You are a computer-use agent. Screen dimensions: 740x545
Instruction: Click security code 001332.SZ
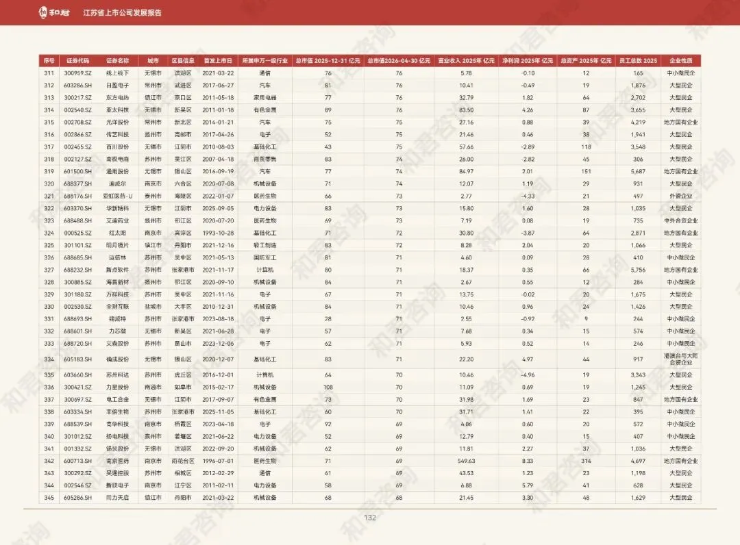78,448
